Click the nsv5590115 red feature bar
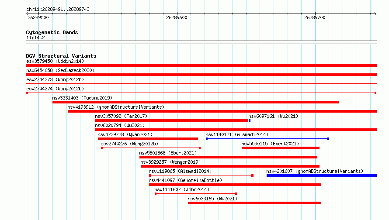This screenshot has width=389, height=220. pos(281,148)
